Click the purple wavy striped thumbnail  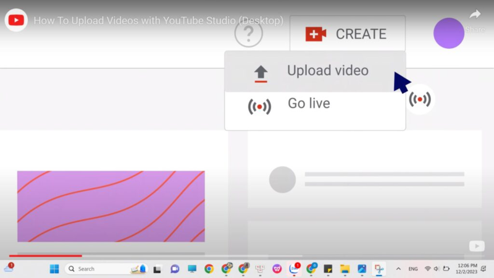tap(111, 206)
